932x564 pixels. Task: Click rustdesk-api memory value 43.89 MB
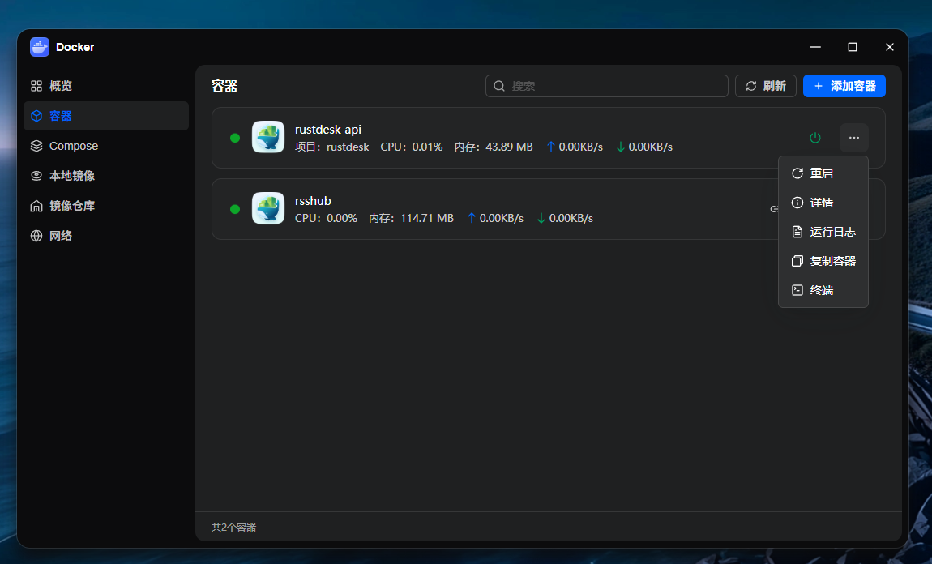510,147
